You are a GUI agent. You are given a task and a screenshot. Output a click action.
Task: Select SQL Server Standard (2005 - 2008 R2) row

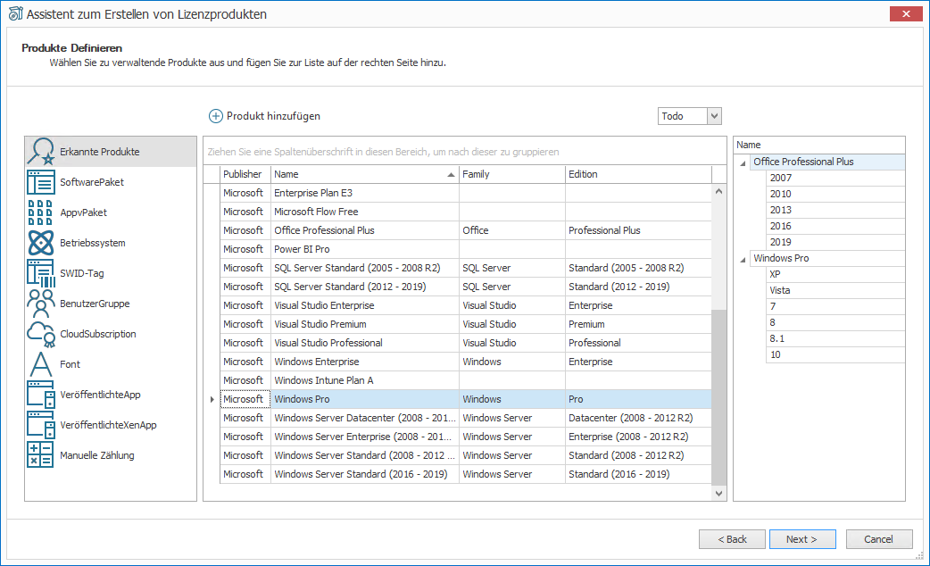click(466, 268)
